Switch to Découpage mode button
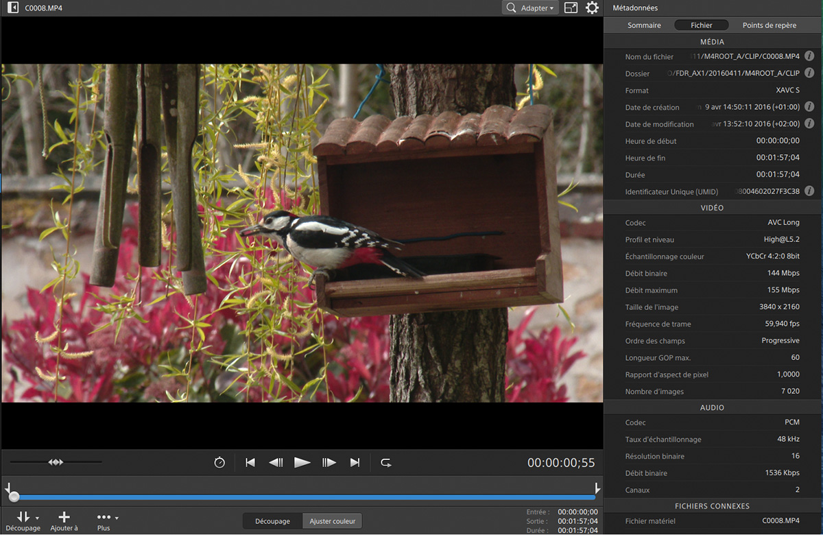Viewport: 823px width, 535px height. pyautogui.click(x=272, y=521)
